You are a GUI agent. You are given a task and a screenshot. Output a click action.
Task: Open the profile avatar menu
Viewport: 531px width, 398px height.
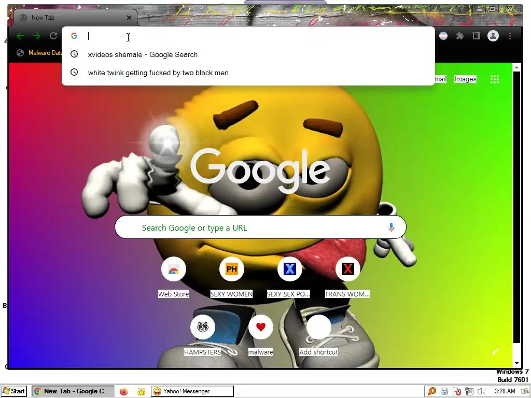[x=493, y=36]
